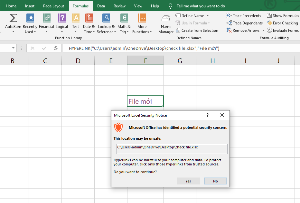Image resolution: width=300 pixels, height=203 pixels.
Task: Expand the Define Name dropdown arrow
Action: (x=208, y=16)
